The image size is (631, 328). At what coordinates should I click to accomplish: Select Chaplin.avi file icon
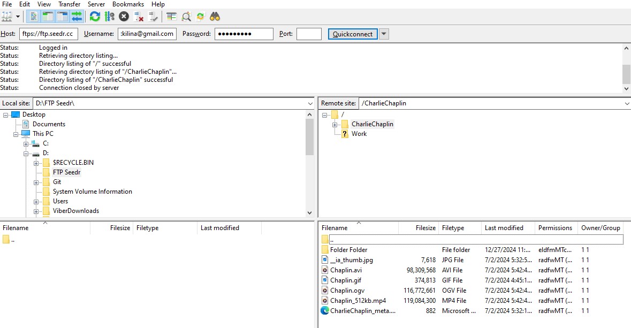pyautogui.click(x=325, y=270)
